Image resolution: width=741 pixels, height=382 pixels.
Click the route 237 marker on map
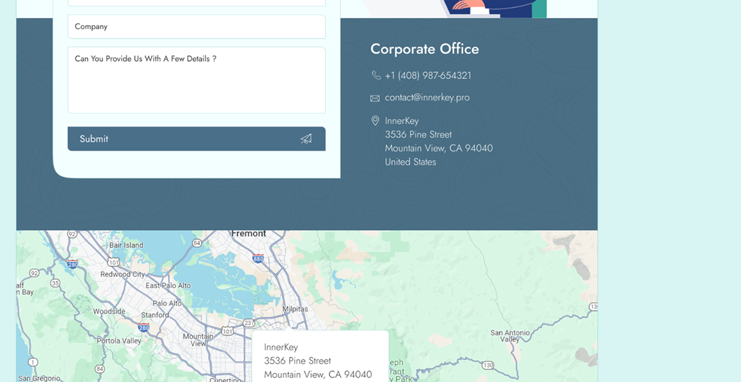[248, 322]
